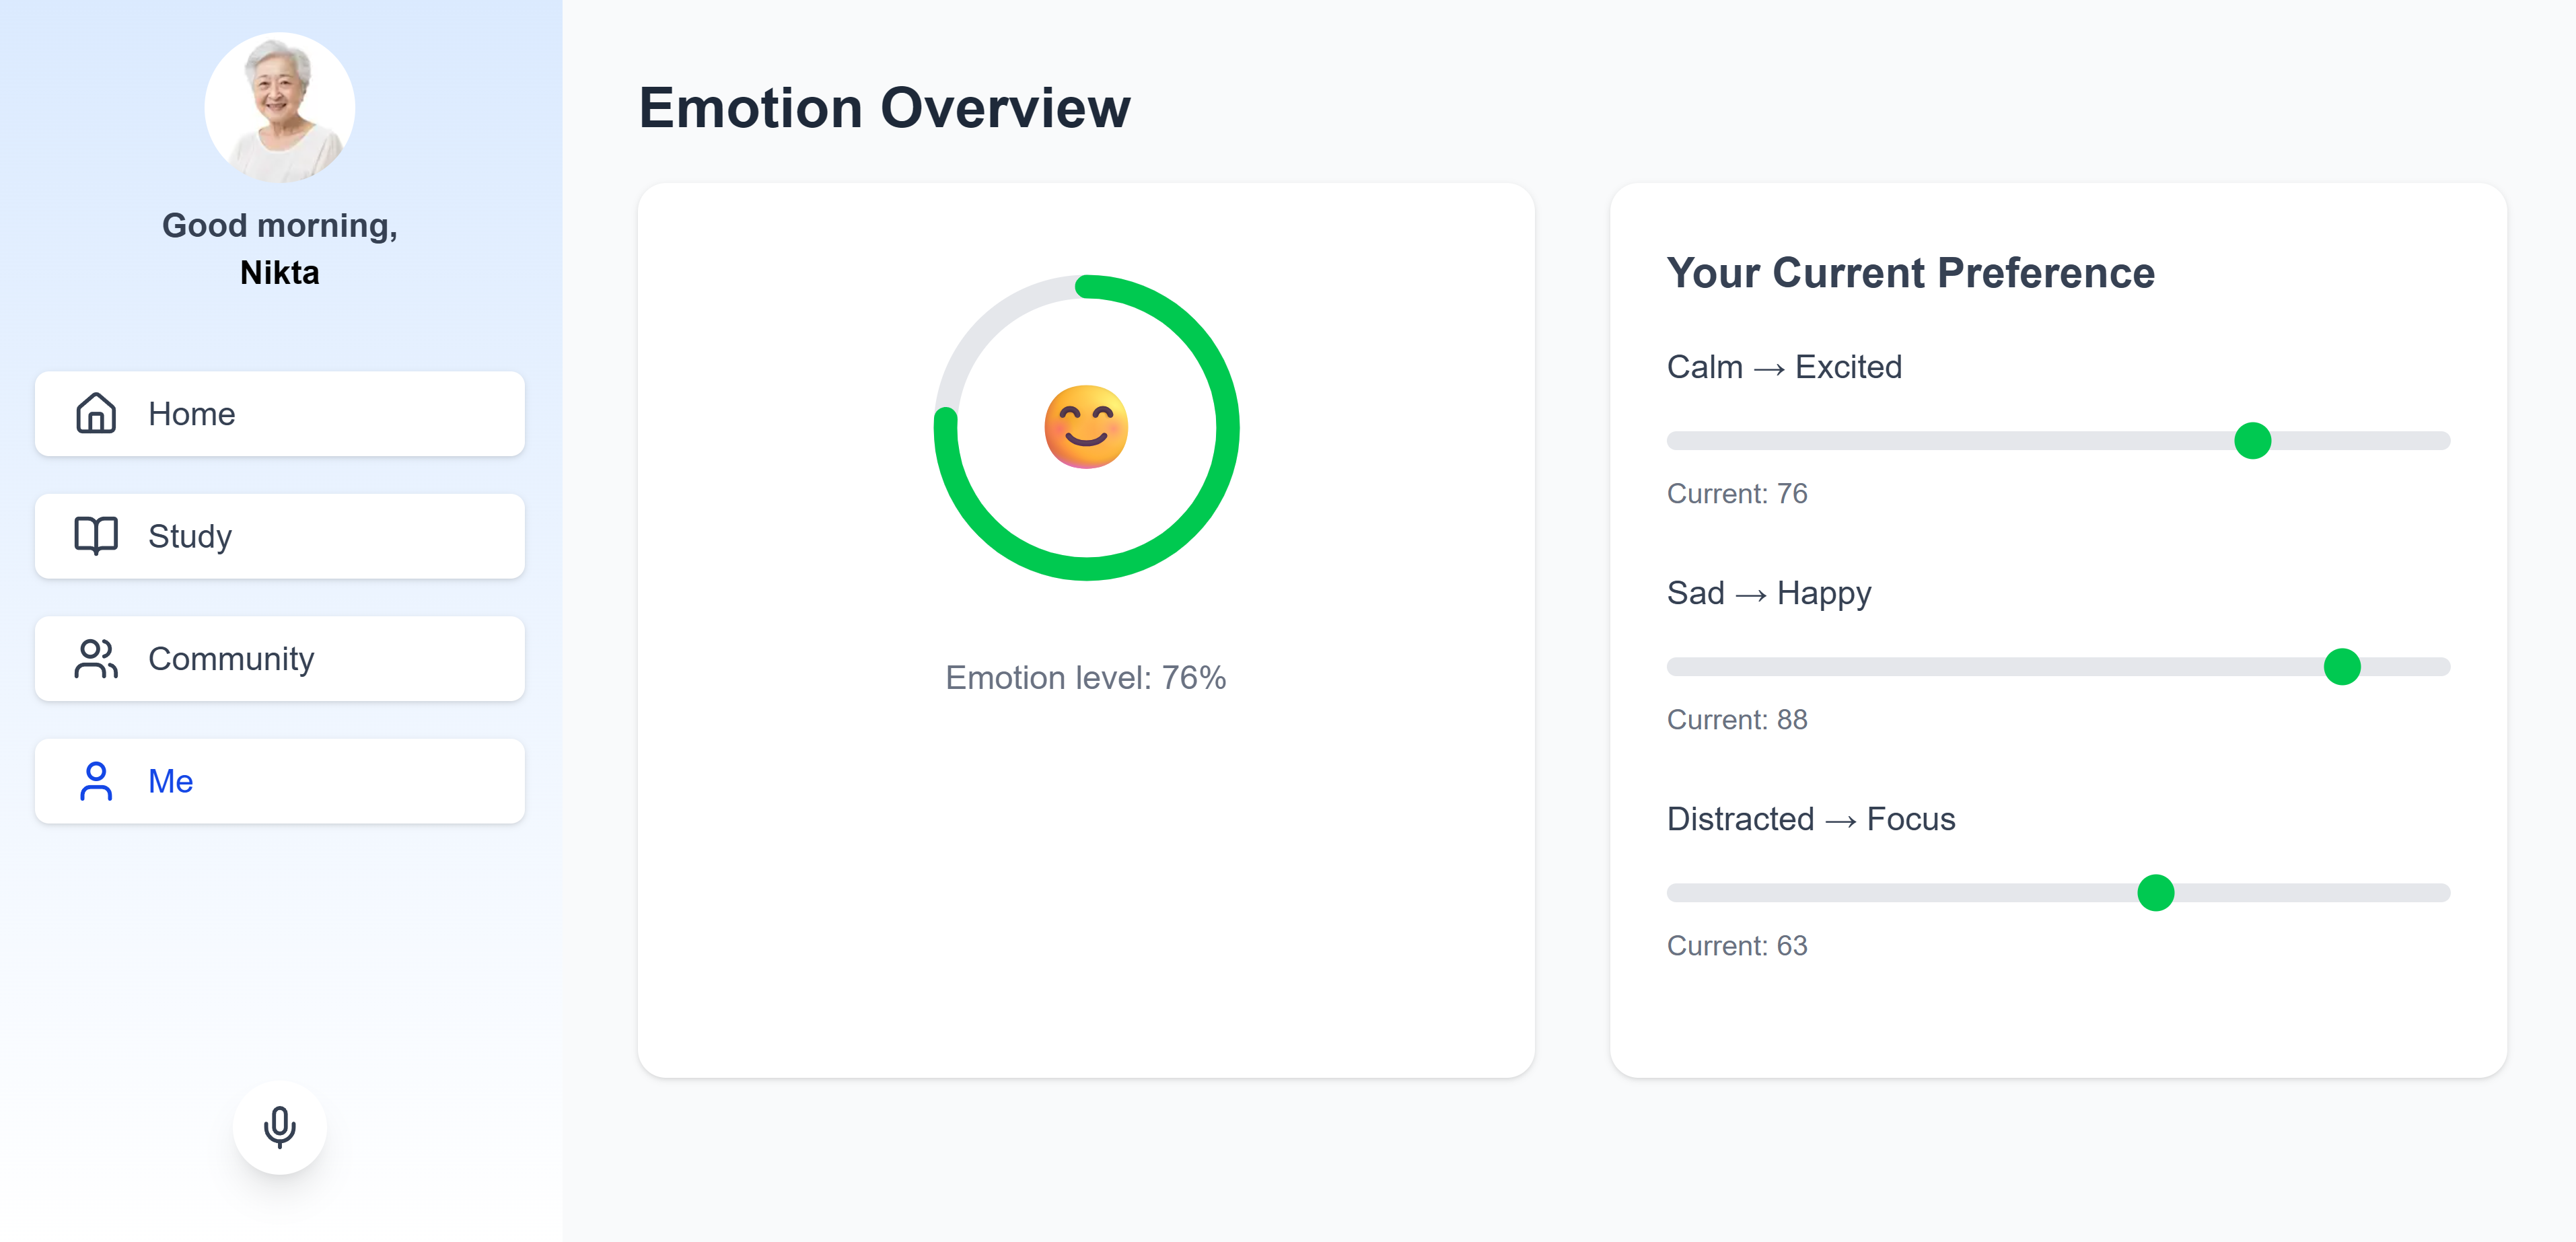
Task: Click the Community people icon
Action: [96, 658]
